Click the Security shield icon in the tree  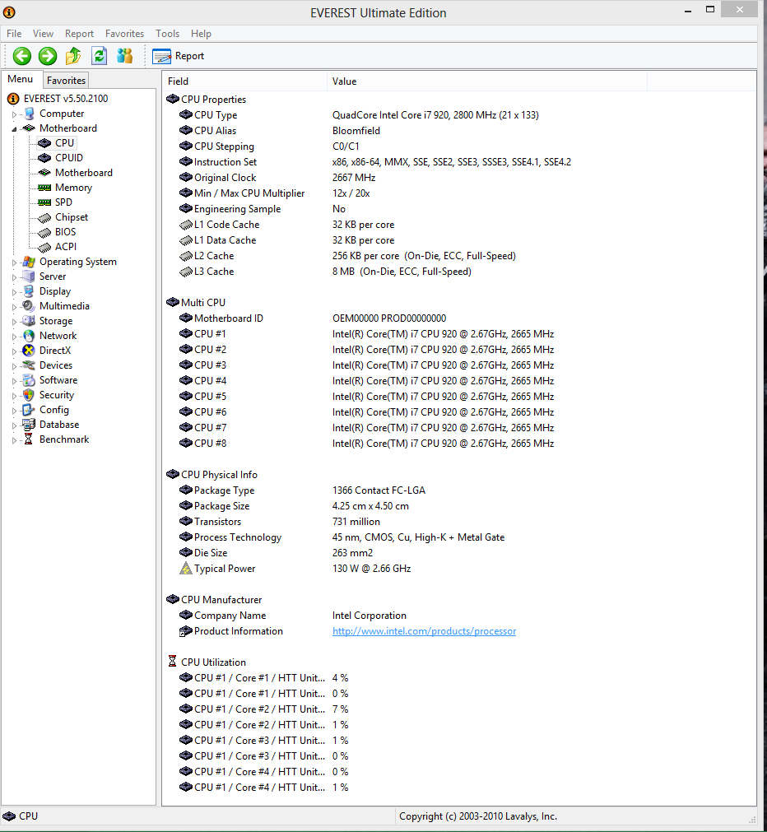click(x=29, y=395)
